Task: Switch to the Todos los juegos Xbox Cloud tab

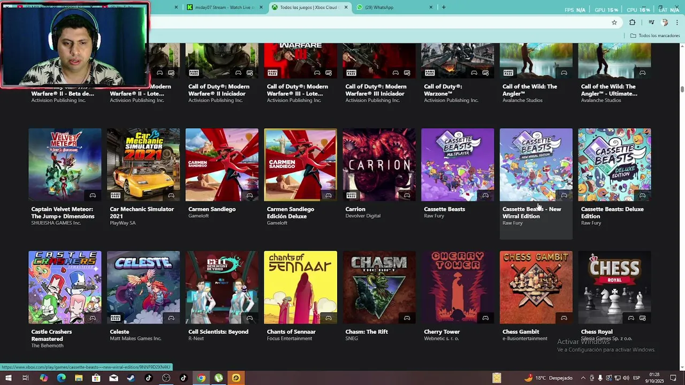Action: tap(310, 7)
